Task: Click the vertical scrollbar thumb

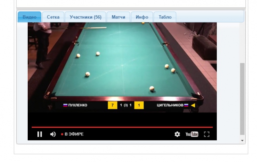Action: pyautogui.click(x=242, y=99)
